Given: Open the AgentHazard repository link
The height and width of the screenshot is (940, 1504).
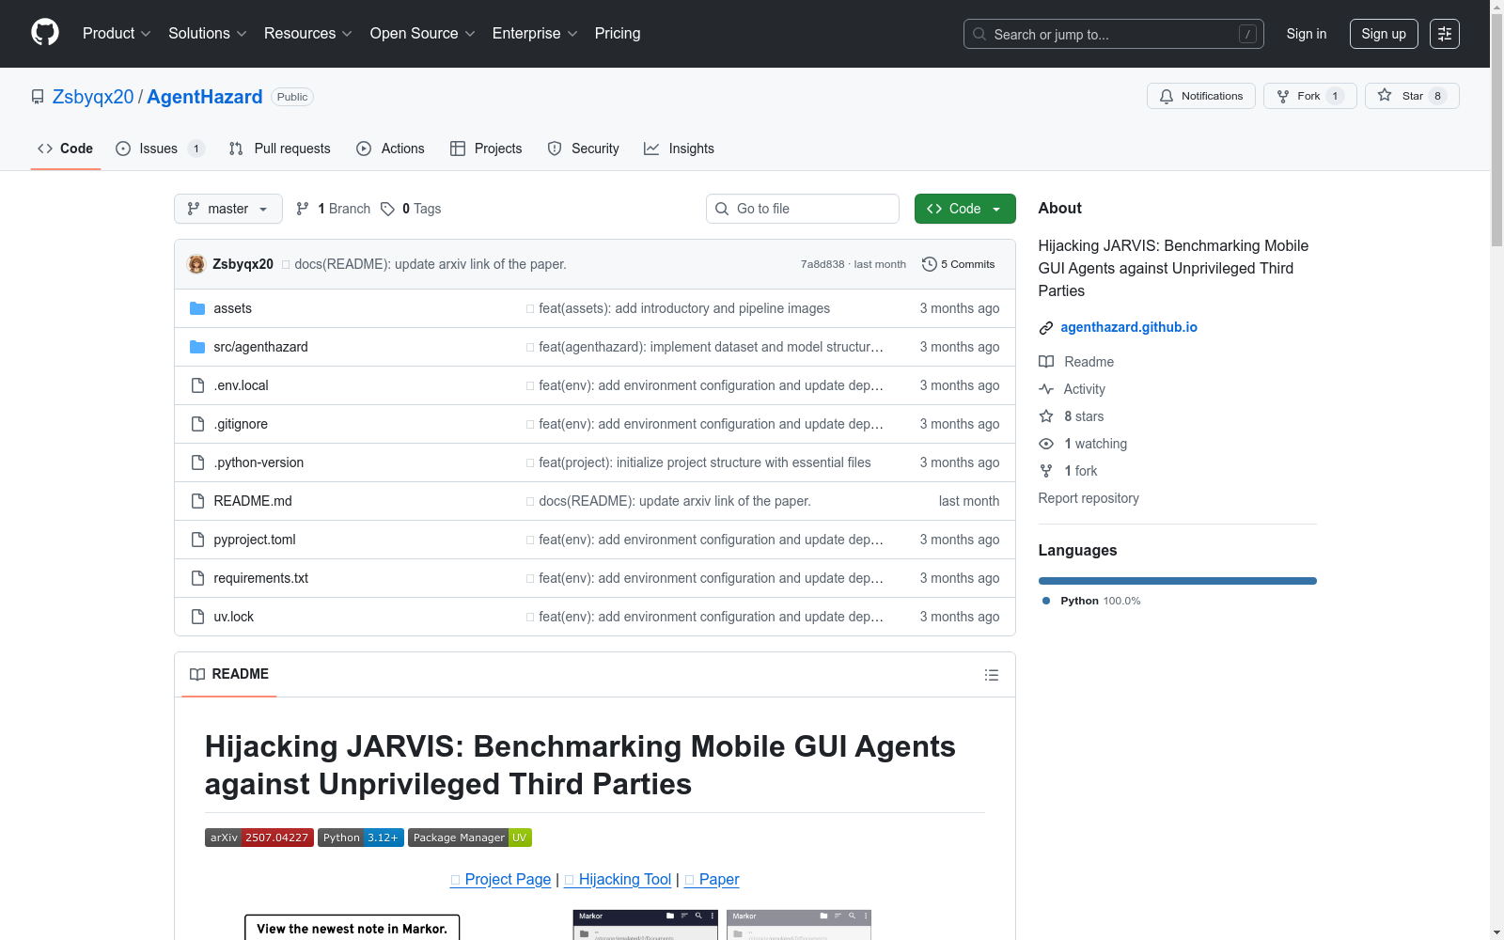Looking at the screenshot, I should click(x=205, y=97).
